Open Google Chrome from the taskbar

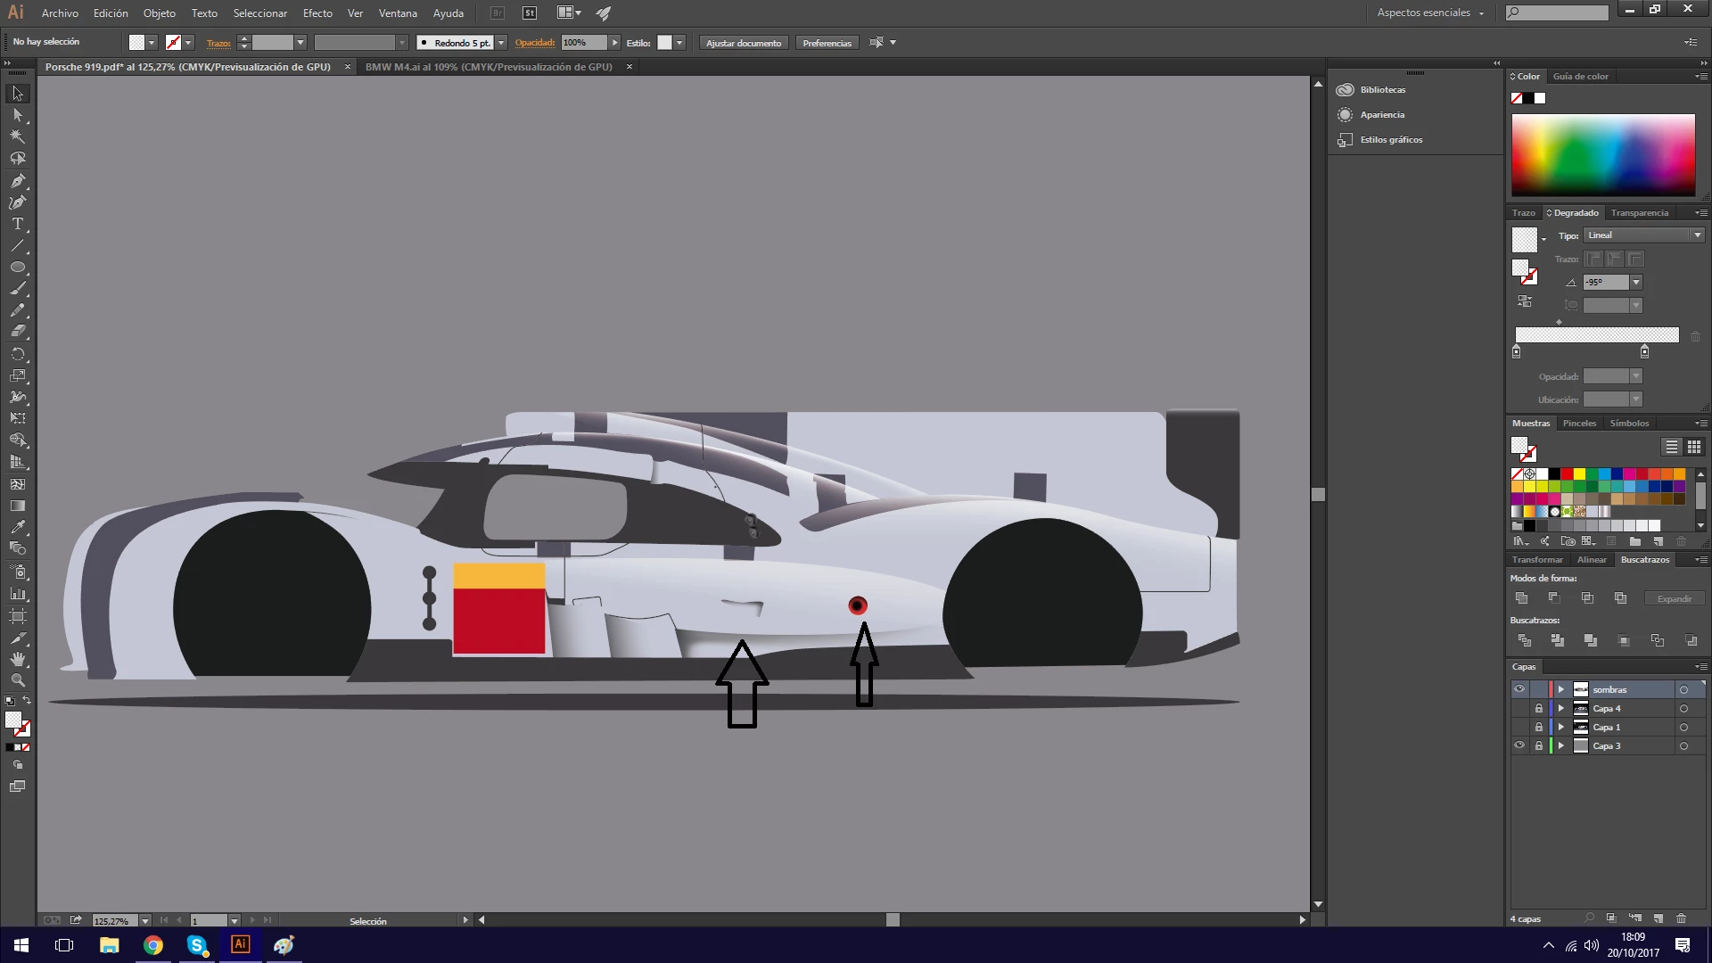pos(153,945)
